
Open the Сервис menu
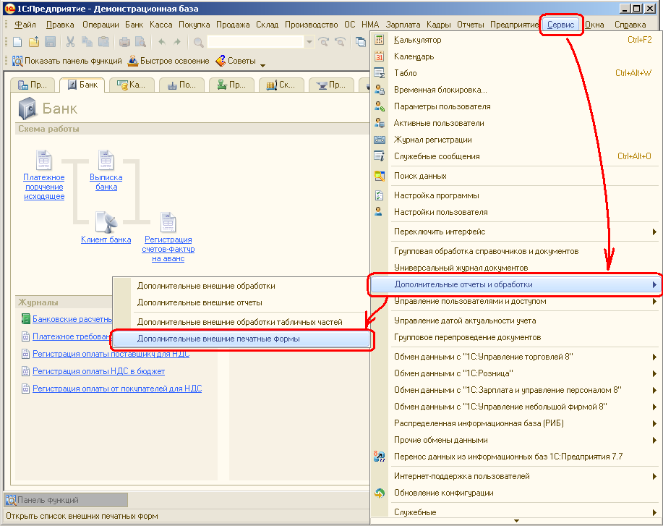pyautogui.click(x=560, y=25)
